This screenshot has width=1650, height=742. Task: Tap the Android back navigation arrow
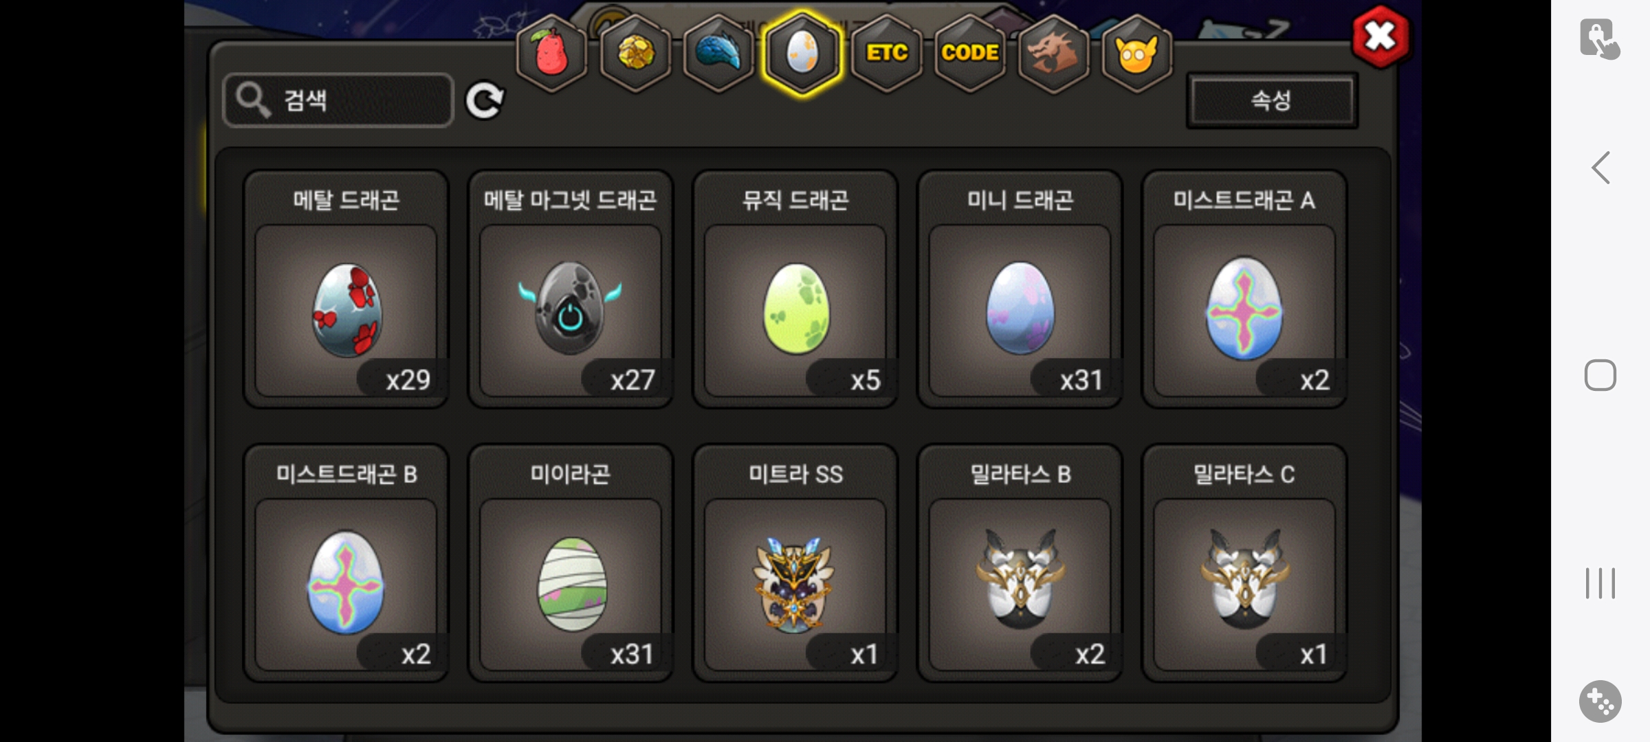pos(1600,168)
